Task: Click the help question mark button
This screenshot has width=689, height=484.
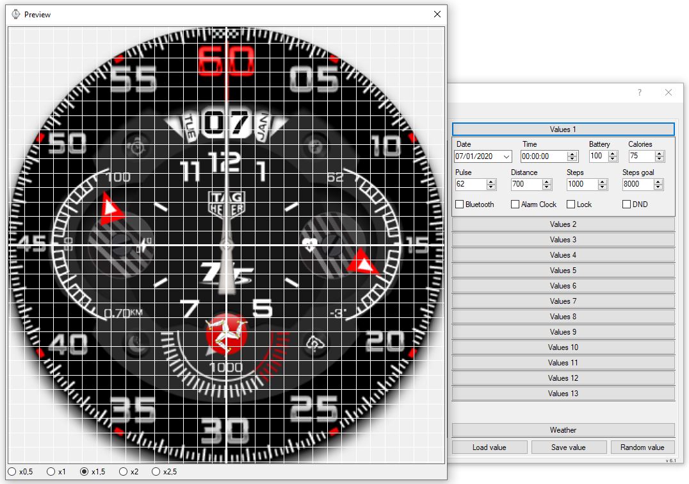Action: (x=639, y=92)
